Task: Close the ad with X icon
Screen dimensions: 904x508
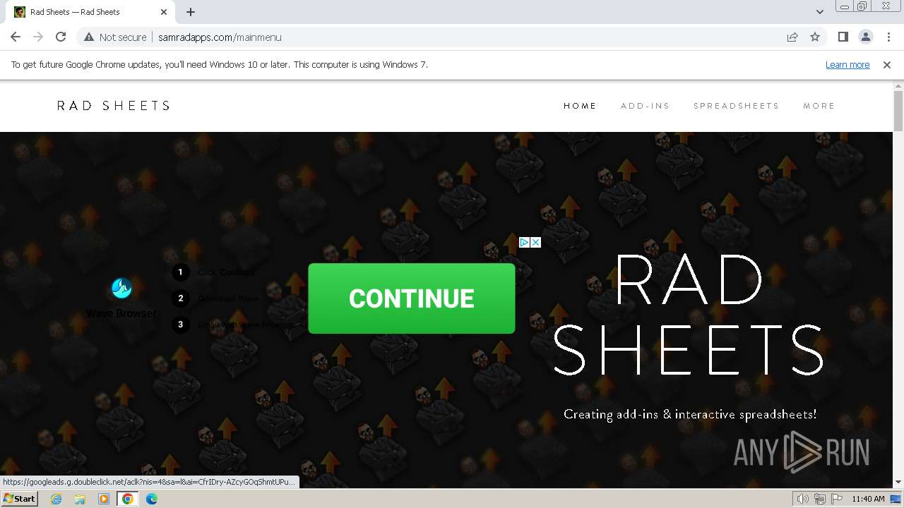Action: tap(535, 242)
